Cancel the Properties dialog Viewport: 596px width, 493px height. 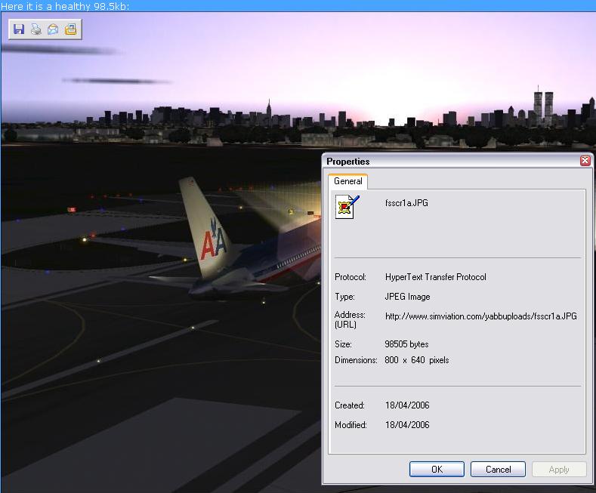[x=497, y=469]
